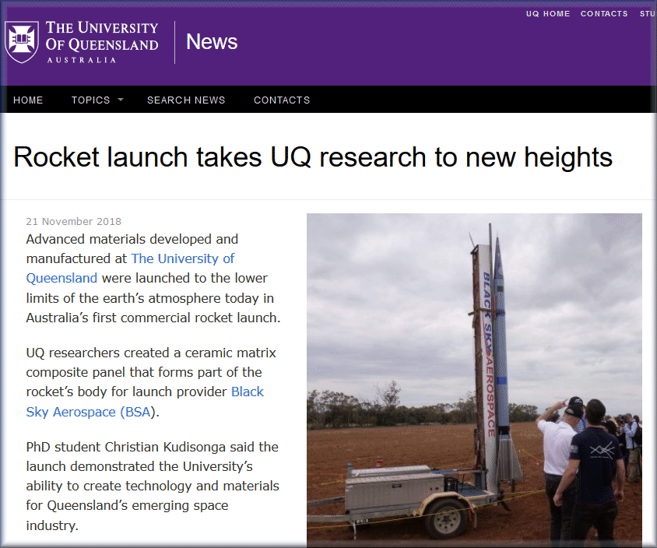Open CONTACTS in the purple top bar
The height and width of the screenshot is (548, 657).
[x=604, y=14]
